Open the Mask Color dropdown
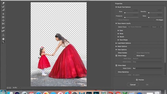 coord(147,68)
